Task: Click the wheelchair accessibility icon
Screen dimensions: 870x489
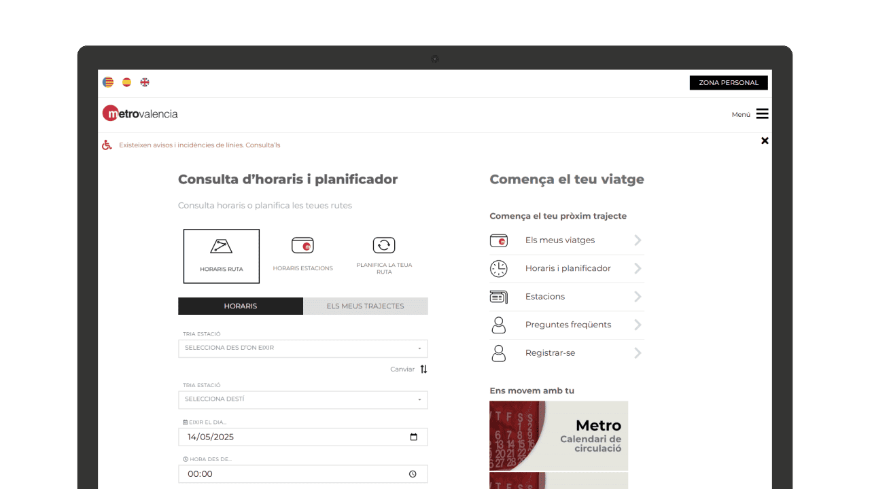Action: point(107,145)
